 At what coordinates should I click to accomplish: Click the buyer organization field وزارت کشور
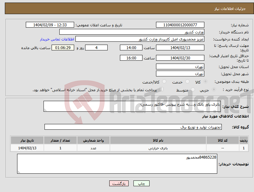click(132, 32)
